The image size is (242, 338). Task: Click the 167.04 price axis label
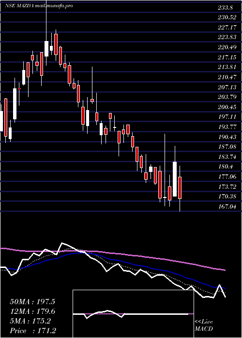(x=227, y=207)
